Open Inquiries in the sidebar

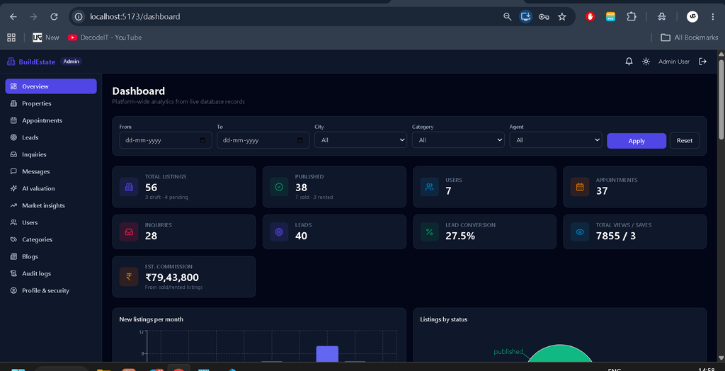point(51,154)
